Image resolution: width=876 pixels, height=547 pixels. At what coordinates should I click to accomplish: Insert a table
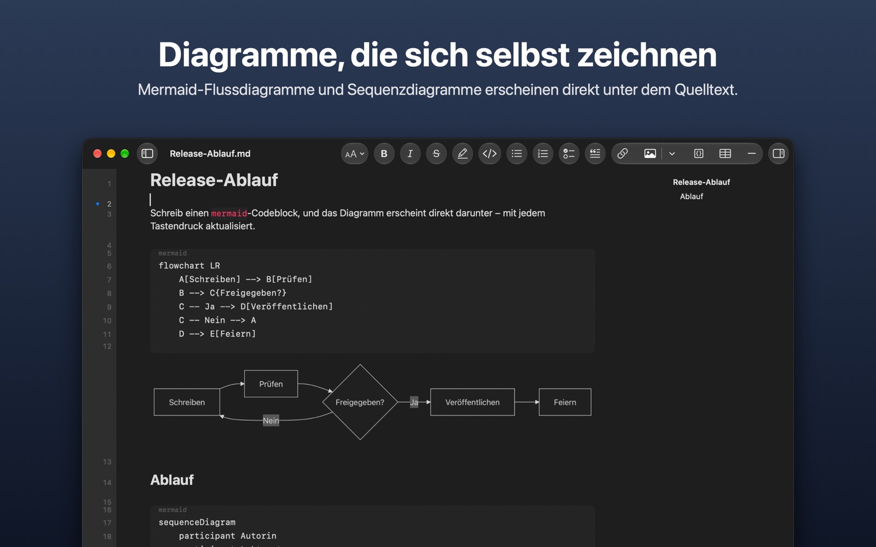[x=725, y=154]
